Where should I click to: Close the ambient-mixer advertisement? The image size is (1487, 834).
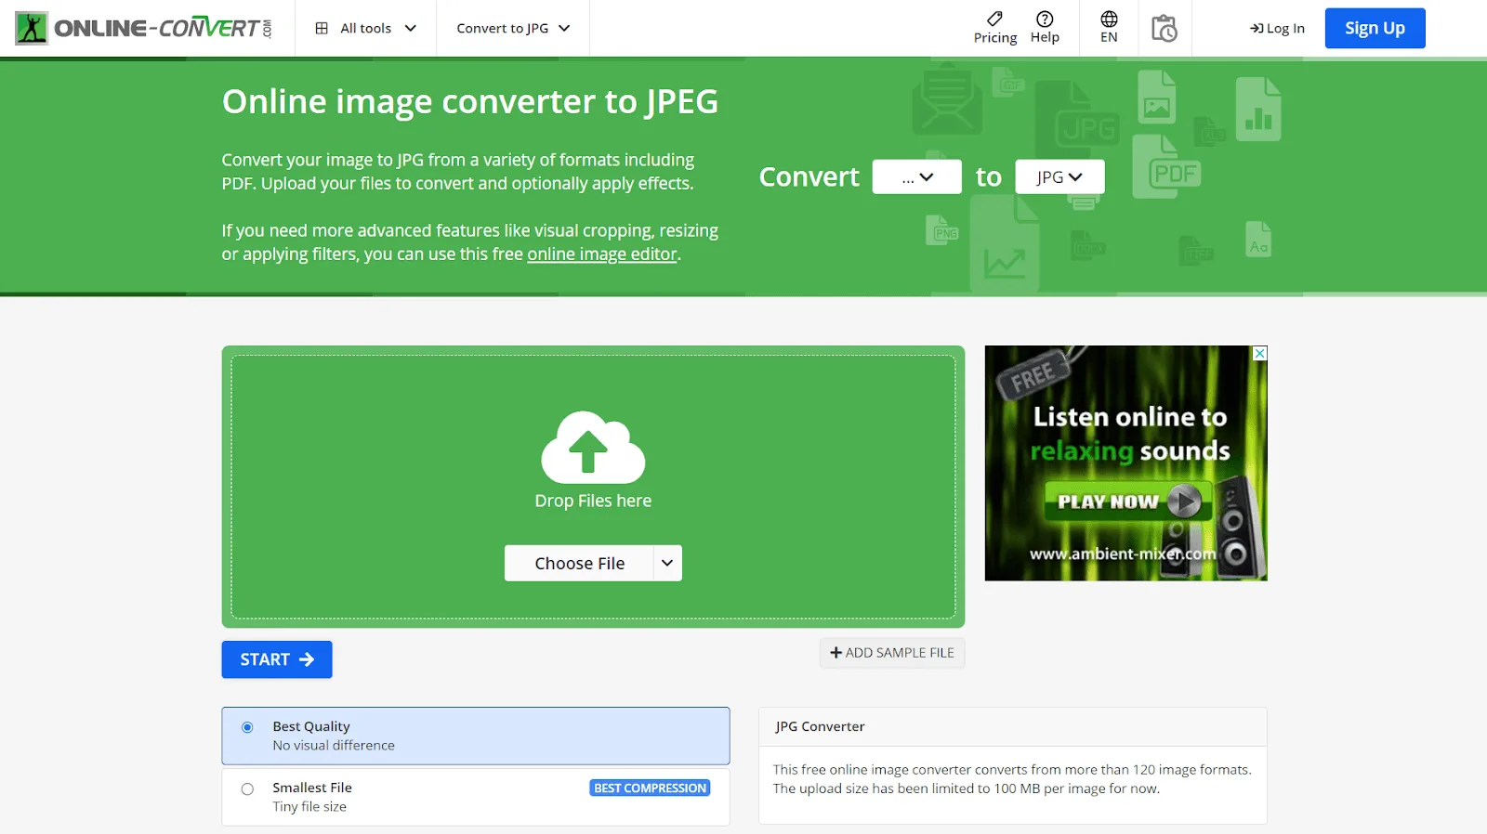(1259, 354)
